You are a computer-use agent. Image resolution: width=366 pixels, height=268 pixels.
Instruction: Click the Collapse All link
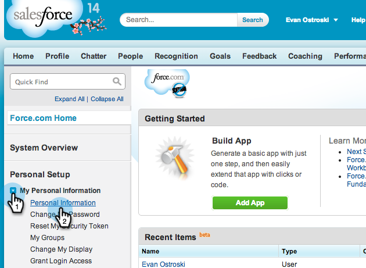(x=107, y=99)
